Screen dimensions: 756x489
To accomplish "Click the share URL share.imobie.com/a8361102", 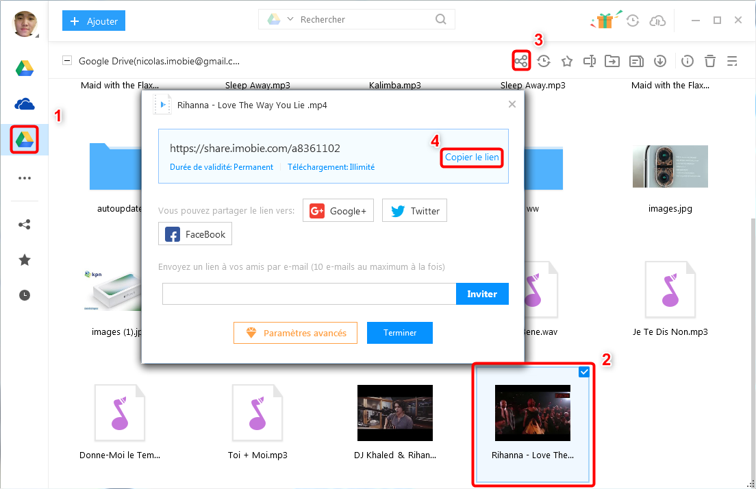I will [255, 148].
